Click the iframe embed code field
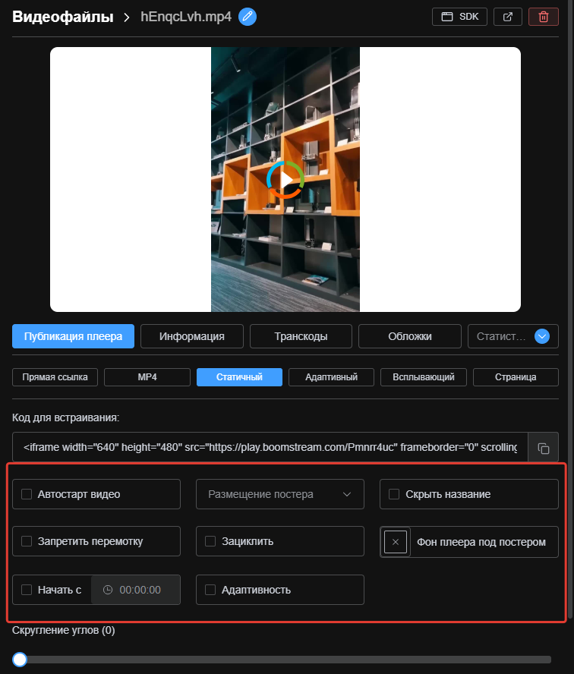 point(270,448)
